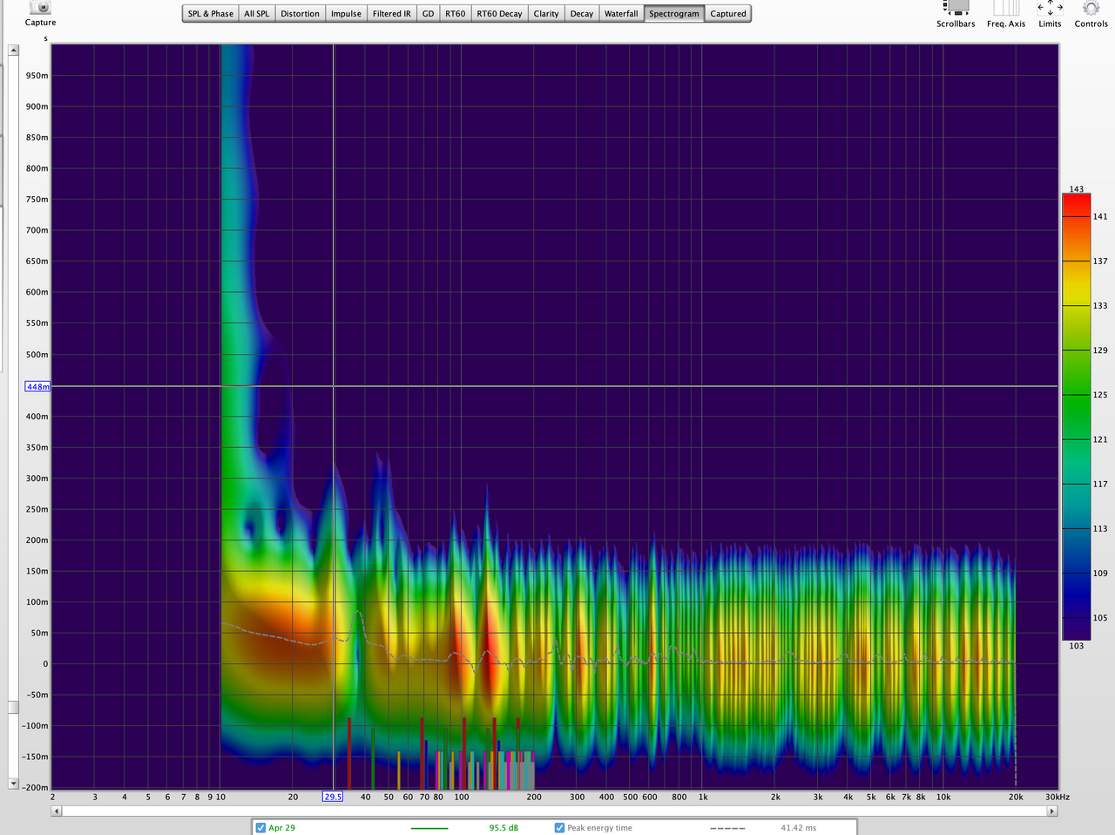Click the dB color scale bar

coord(1077,417)
